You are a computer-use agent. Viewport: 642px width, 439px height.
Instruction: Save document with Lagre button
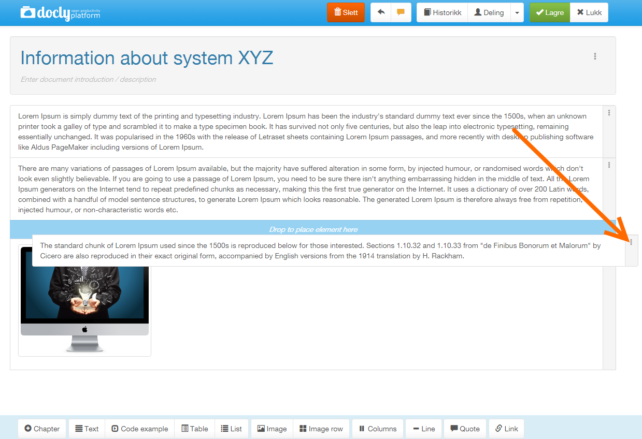click(550, 12)
